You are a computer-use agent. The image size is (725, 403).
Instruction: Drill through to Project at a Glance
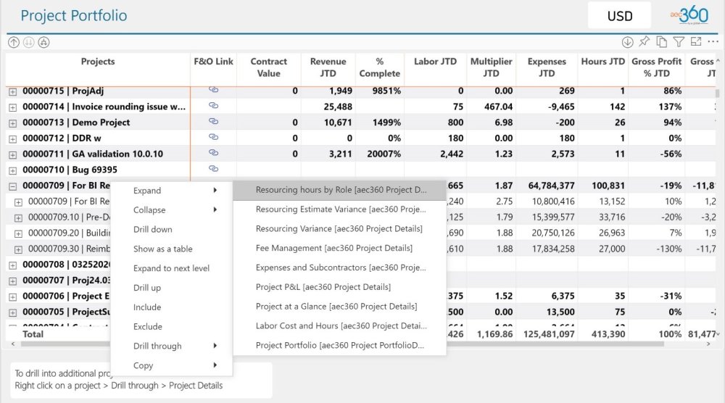(x=340, y=307)
